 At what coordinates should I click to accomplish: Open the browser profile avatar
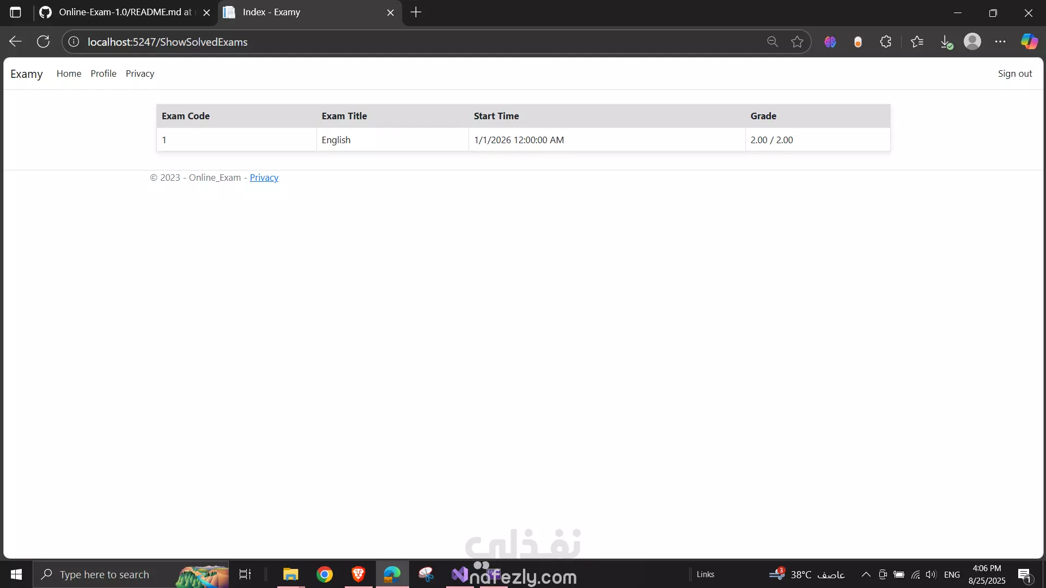point(972,42)
